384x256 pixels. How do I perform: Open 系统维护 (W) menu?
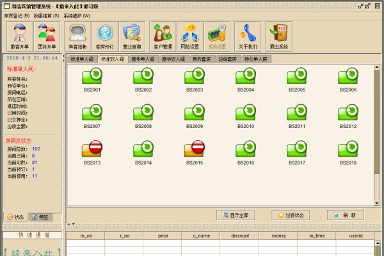(77, 16)
